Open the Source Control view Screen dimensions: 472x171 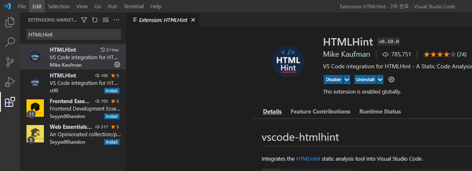click(10, 62)
